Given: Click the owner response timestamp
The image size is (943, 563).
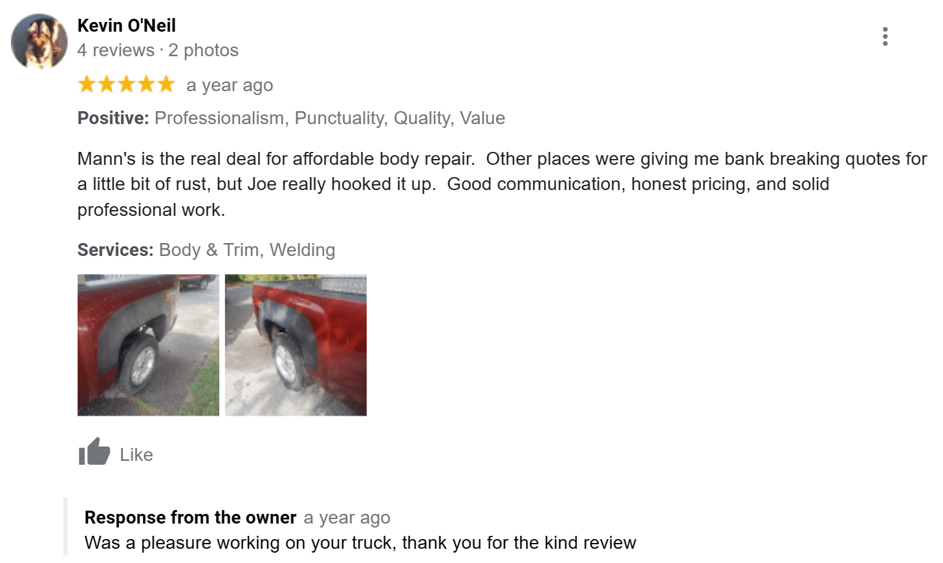Looking at the screenshot, I should (x=347, y=517).
